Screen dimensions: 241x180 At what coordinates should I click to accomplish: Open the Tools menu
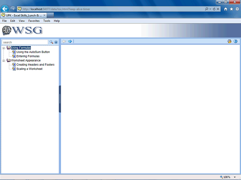pos(47,21)
